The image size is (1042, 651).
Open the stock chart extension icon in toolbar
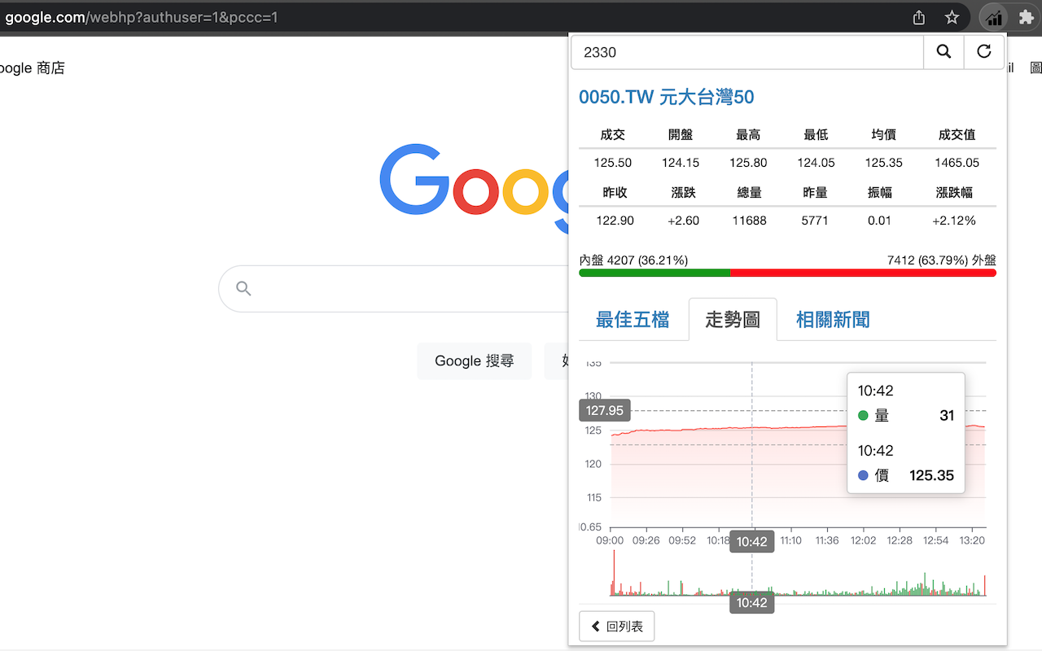point(993,17)
